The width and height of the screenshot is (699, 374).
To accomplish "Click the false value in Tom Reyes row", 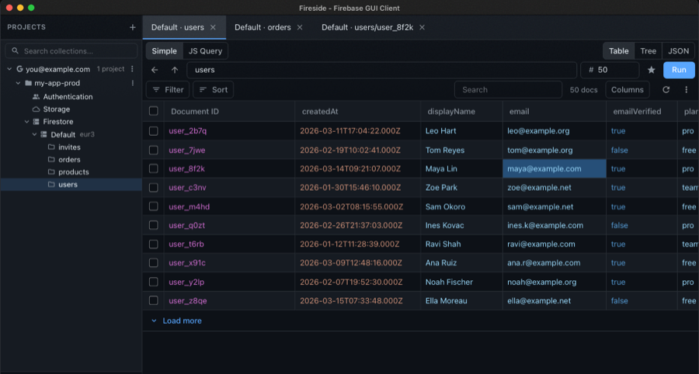I will pyautogui.click(x=619, y=150).
